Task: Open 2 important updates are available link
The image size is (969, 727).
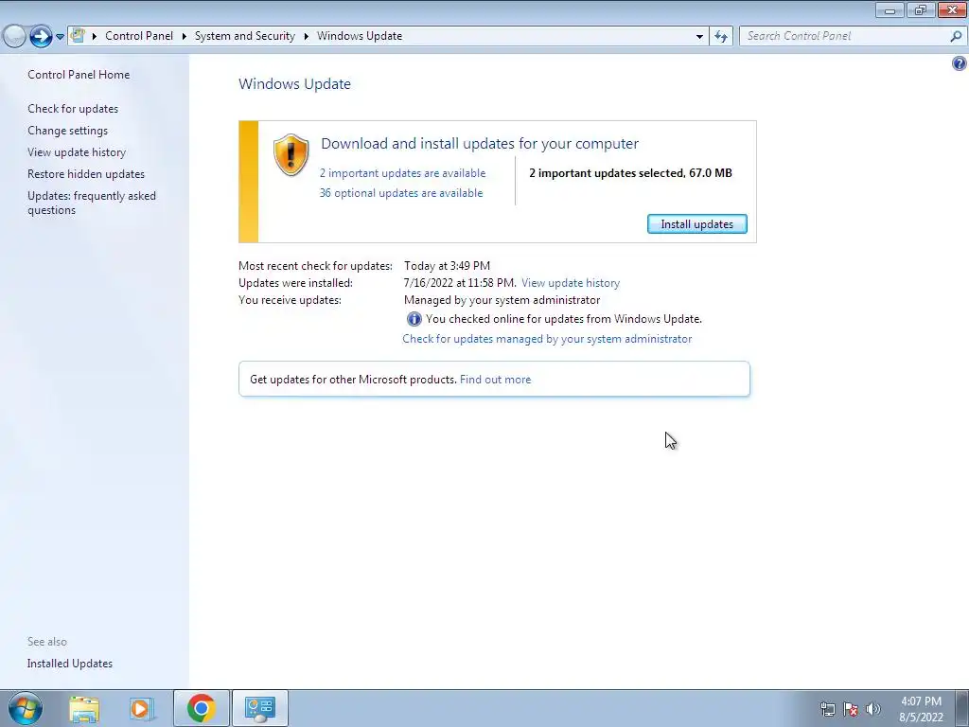Action: pyautogui.click(x=402, y=173)
